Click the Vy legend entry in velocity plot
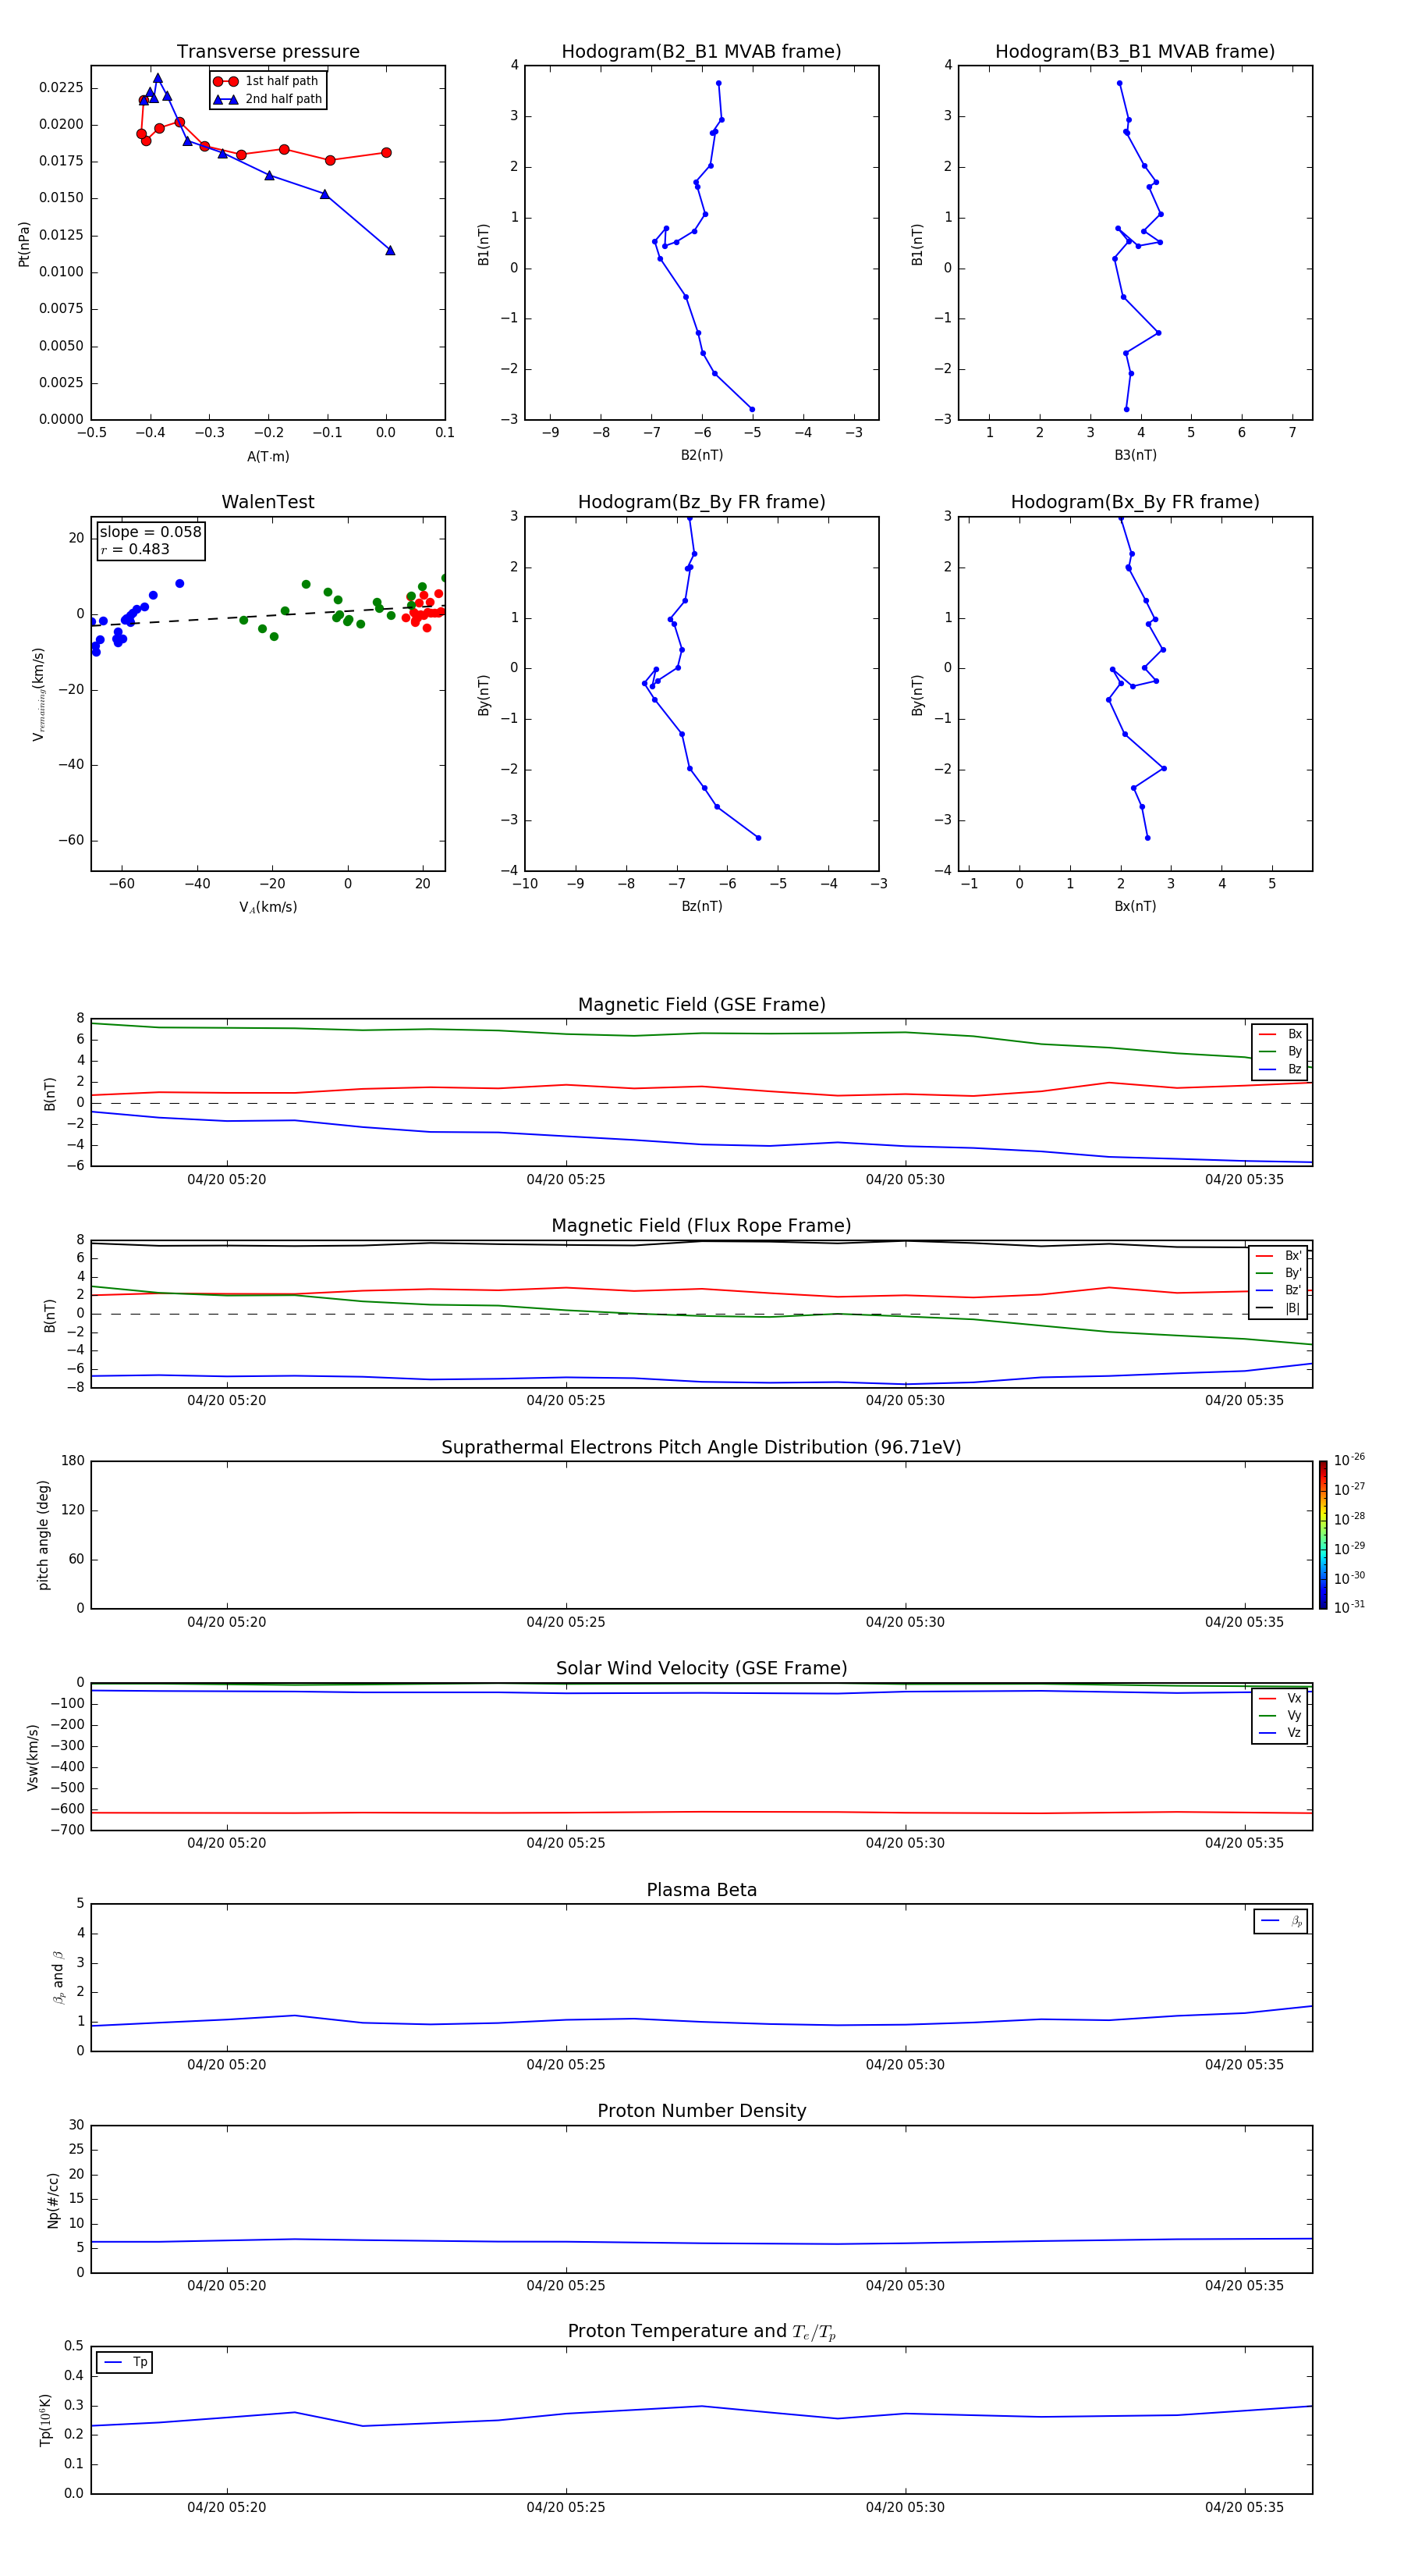This screenshot has height=2576, width=1404. pyautogui.click(x=1280, y=1716)
